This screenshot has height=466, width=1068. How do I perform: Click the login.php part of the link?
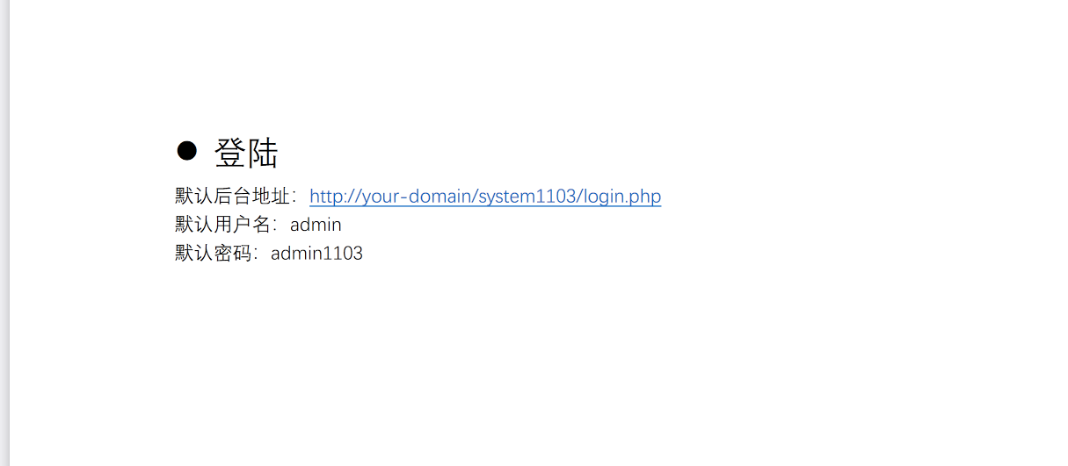tap(623, 197)
